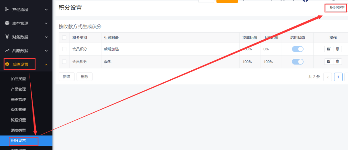Toggle 启用状态 switch for 后期加选
This screenshot has height=150, width=348.
pos(298,49)
